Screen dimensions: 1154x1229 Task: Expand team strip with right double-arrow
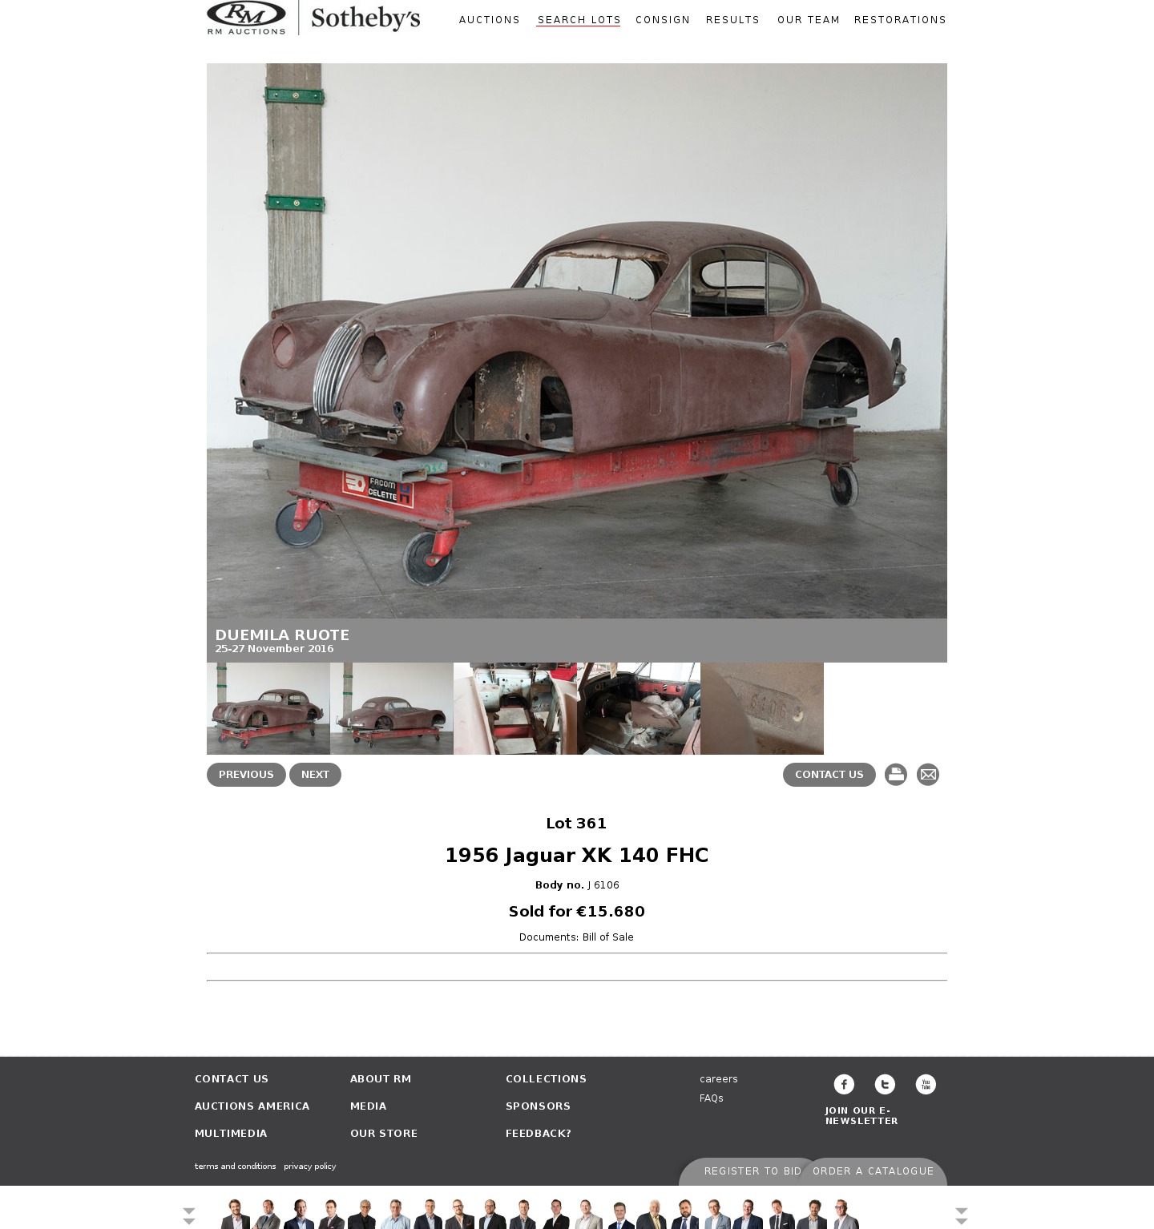tap(962, 1215)
